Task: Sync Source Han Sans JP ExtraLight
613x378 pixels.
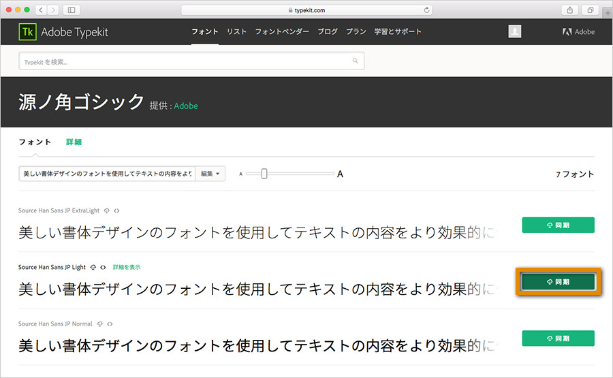Action: click(559, 225)
